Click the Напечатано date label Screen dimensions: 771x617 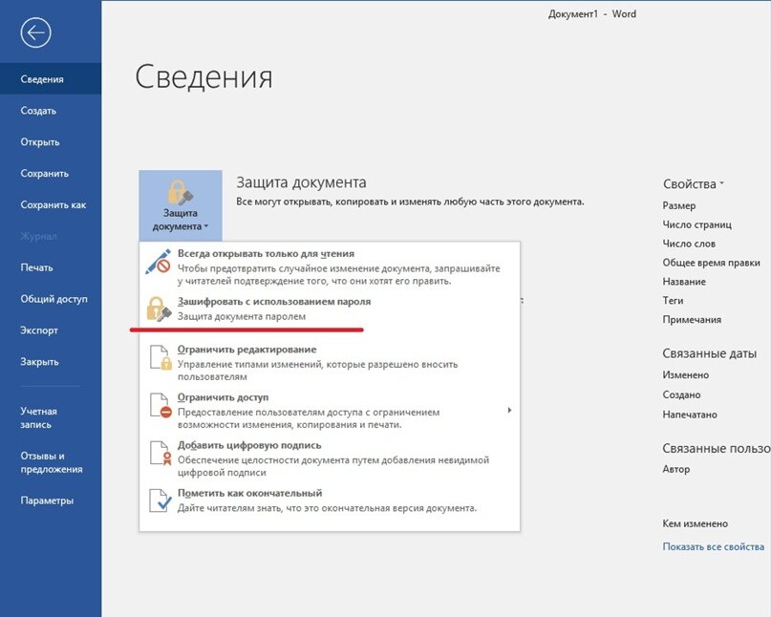pyautogui.click(x=690, y=415)
